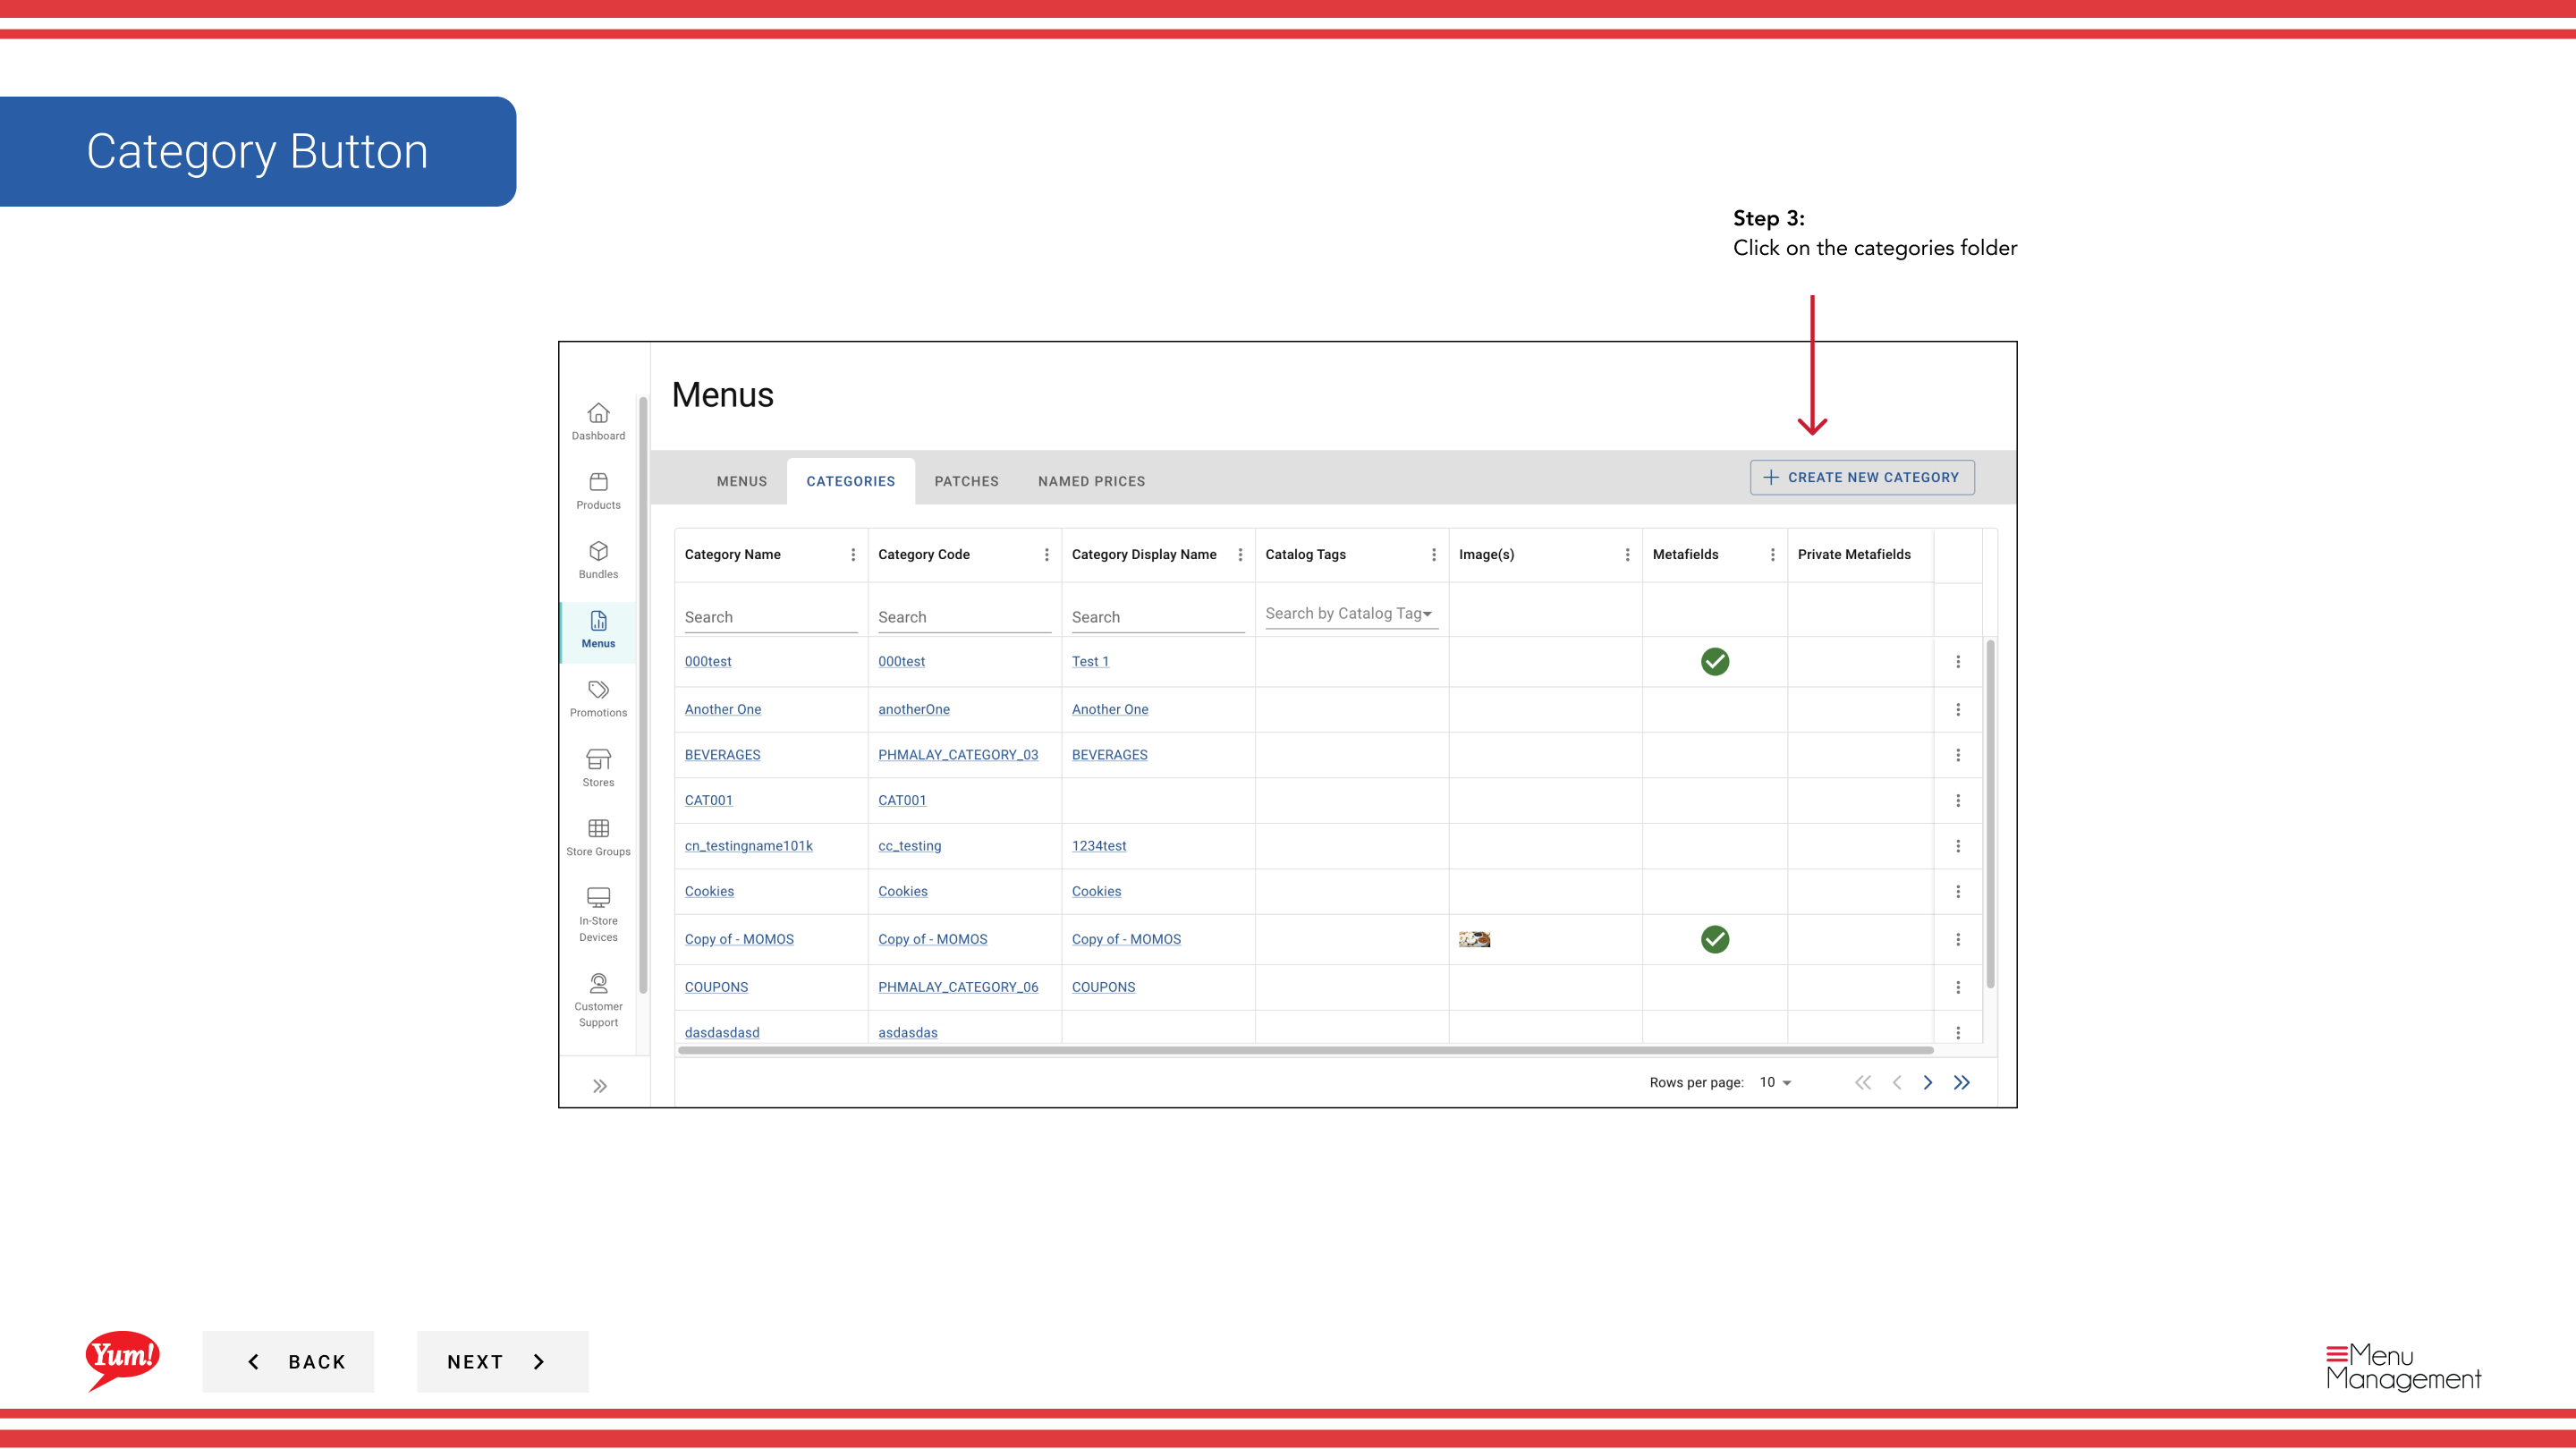Image resolution: width=2576 pixels, height=1449 pixels.
Task: Open the Promotions sidebar icon
Action: coord(598,699)
